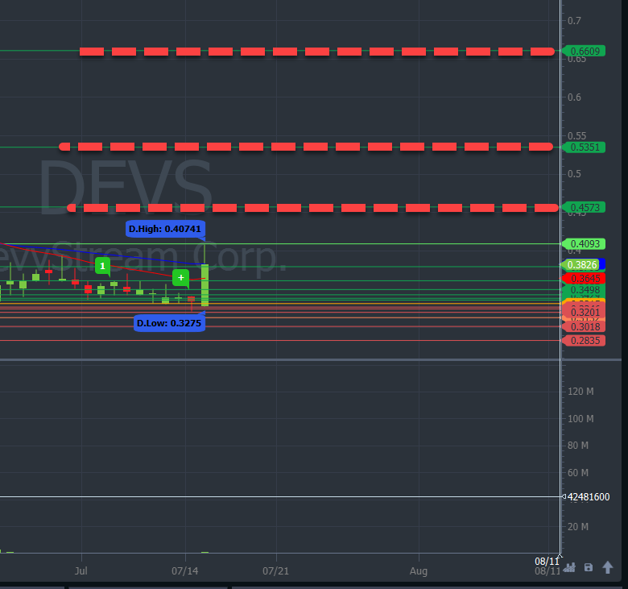Viewport: 628px width, 589px height.
Task: Select the green '1' trade marker
Action: click(102, 266)
